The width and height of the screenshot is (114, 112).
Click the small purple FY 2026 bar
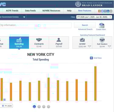[x=5, y=100]
